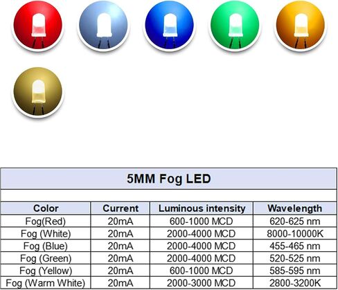Select the green LED color swatch
The width and height of the screenshot is (338, 290).
(x=235, y=25)
